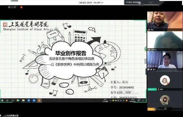The width and height of the screenshot is (183, 117).
Task: Expand the system tray hidden icons arrow
Action: click(111, 100)
